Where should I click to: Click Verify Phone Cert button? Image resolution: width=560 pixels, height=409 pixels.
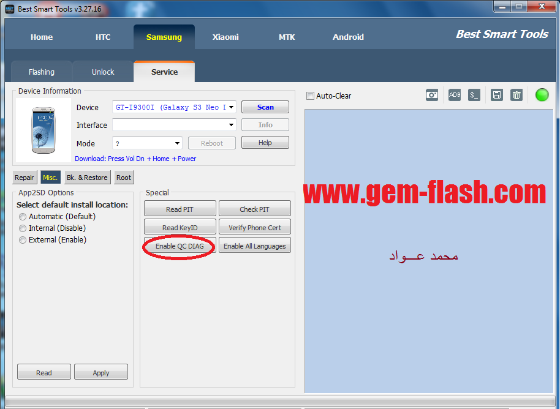point(255,227)
